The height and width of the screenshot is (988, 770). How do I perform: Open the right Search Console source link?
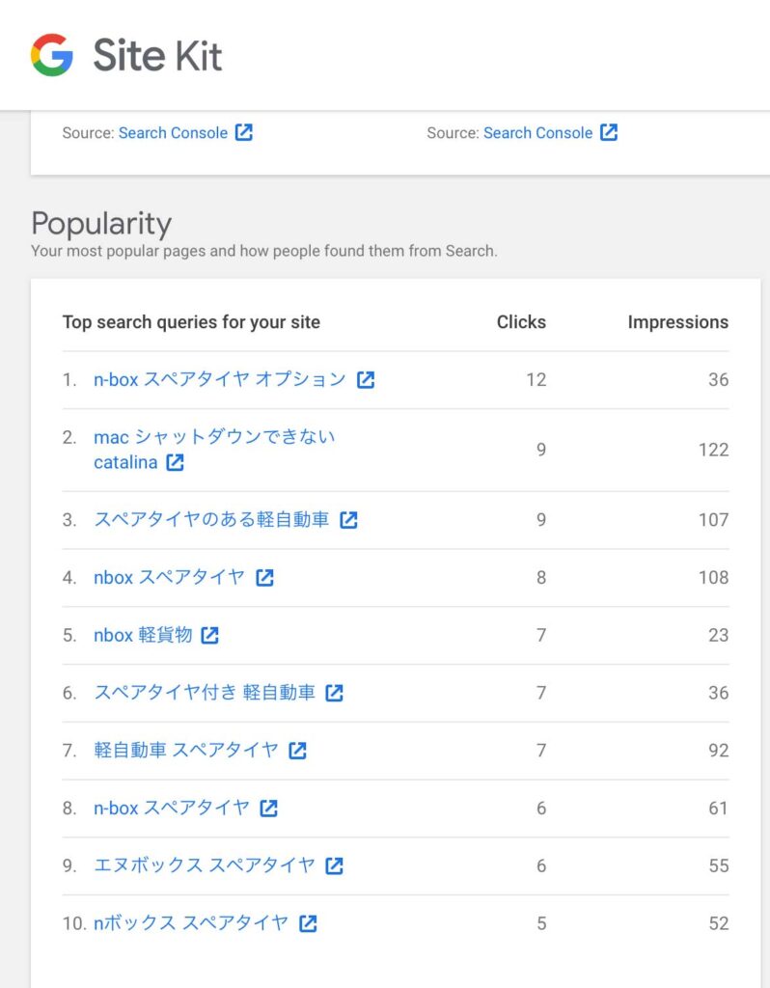pyautogui.click(x=537, y=133)
